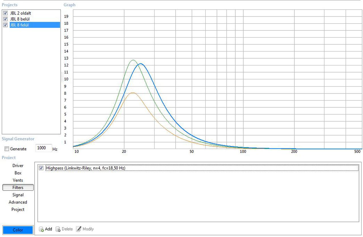The height and width of the screenshot is (237, 363).
Task: Focus the signal generator frequency field
Action: coord(44,148)
